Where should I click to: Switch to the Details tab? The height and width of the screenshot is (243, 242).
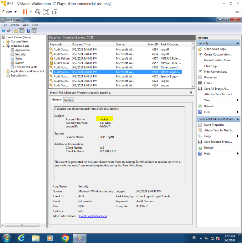[68, 100]
